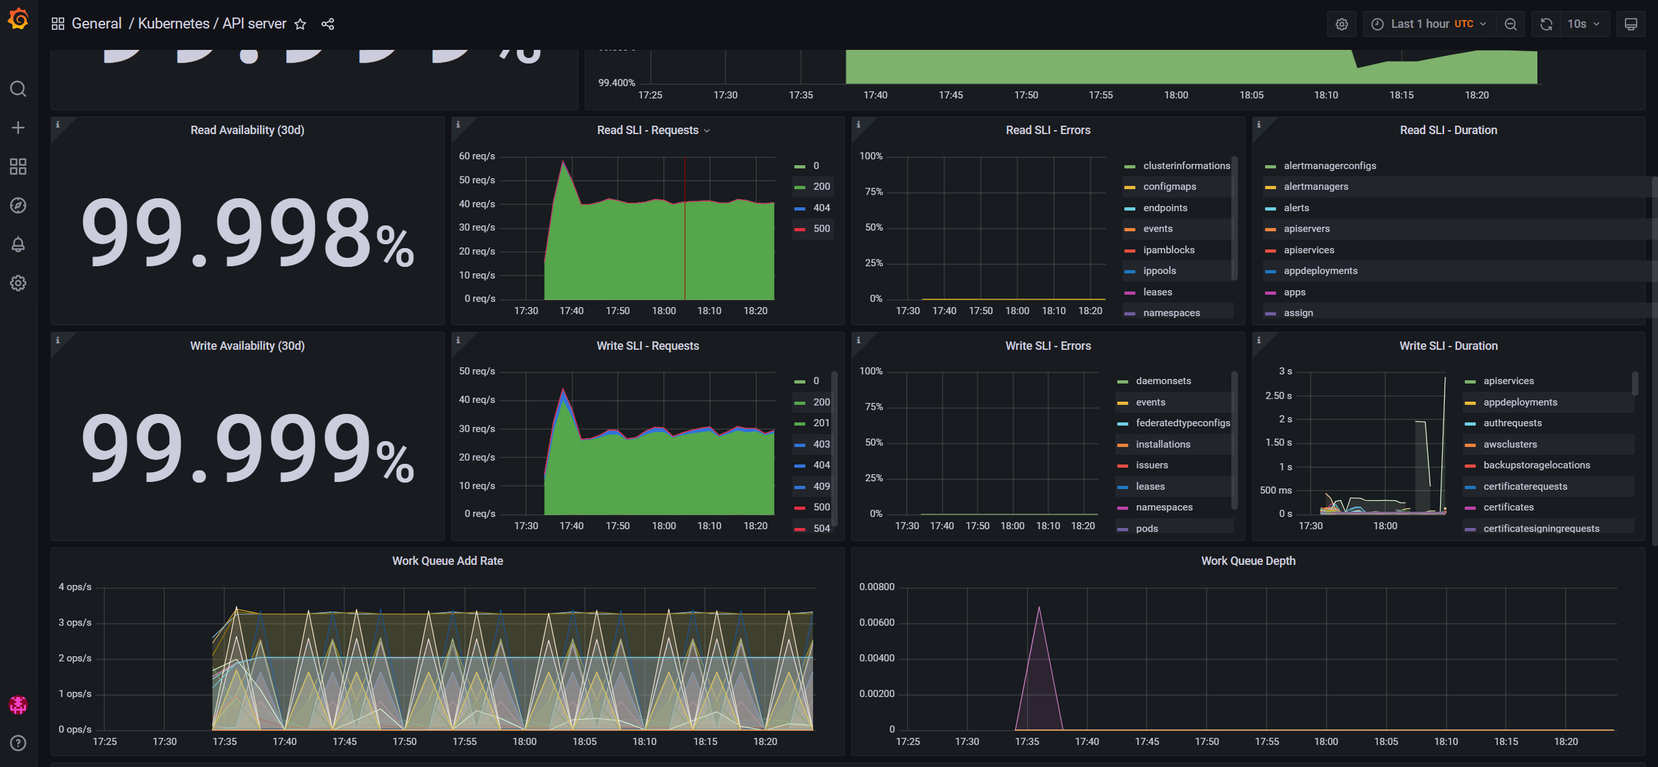Toggle the 200 series in Read SLI Requests legend

tap(822, 187)
